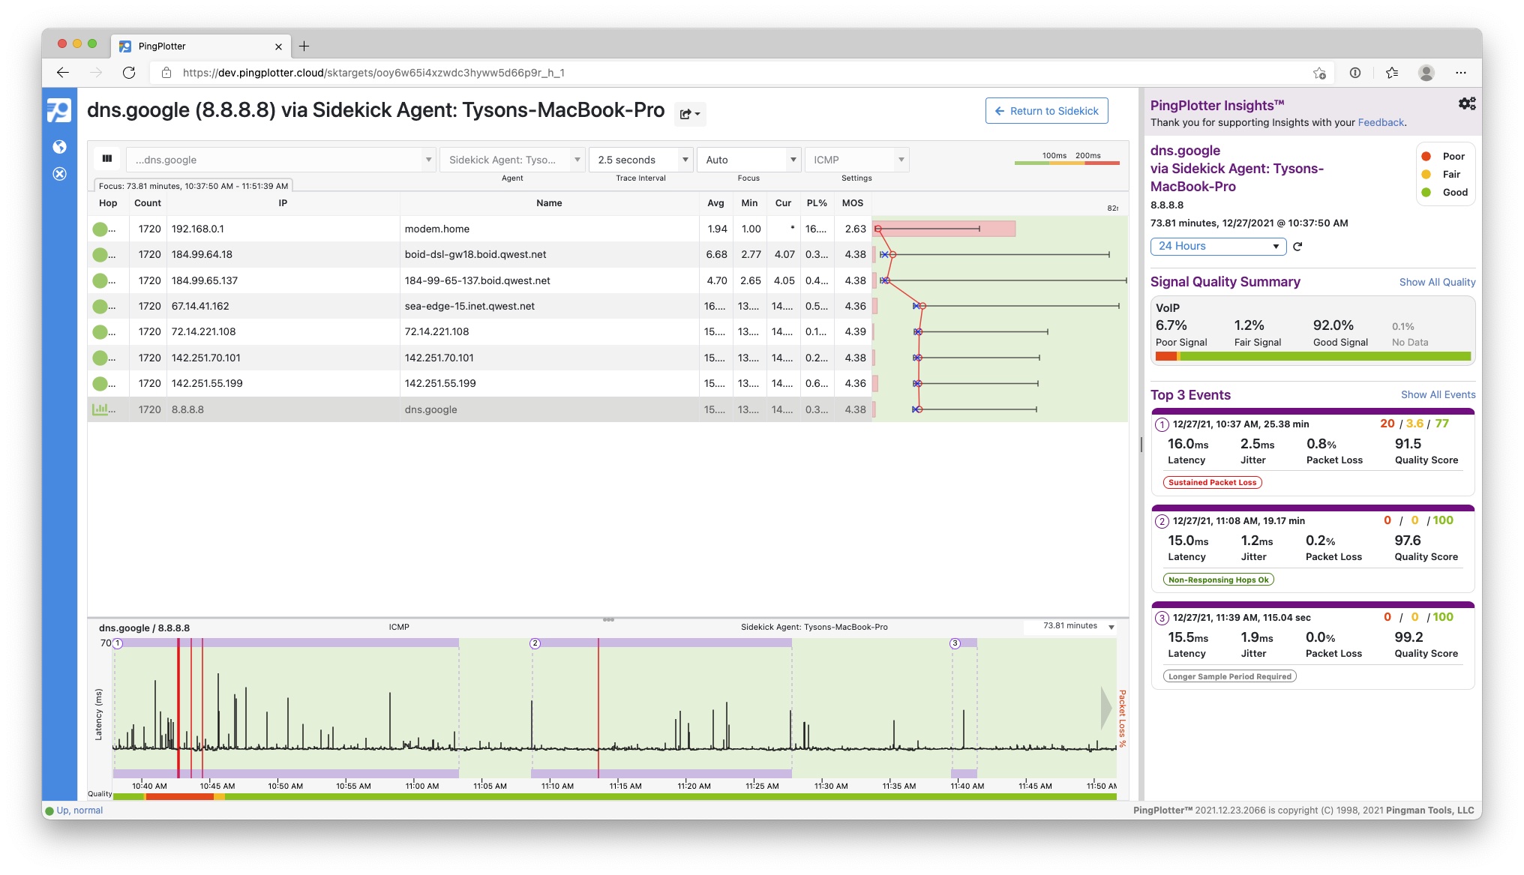This screenshot has height=875, width=1524.
Task: Click green status dot for hop 67.14.41.162
Action: coord(100,307)
